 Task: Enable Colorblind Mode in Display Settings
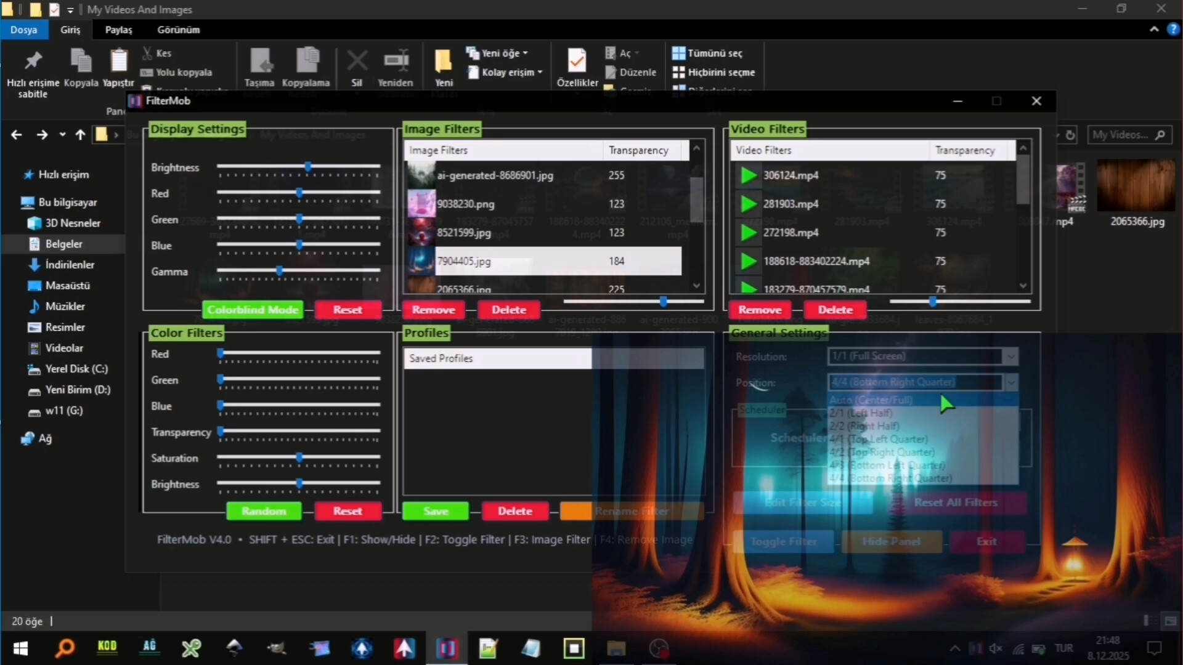coord(253,310)
